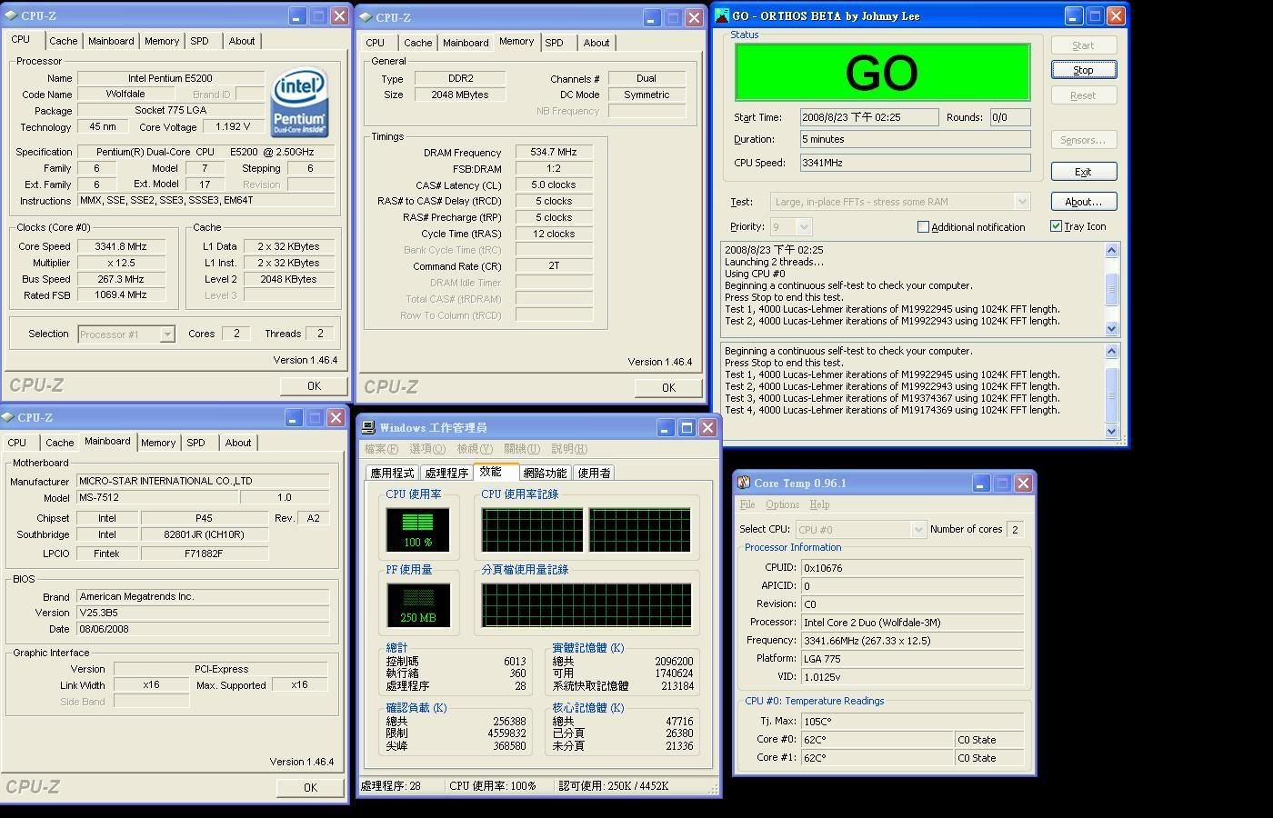Switch to 應用程式 tab in Task Manager
The height and width of the screenshot is (818, 1273).
(x=392, y=473)
